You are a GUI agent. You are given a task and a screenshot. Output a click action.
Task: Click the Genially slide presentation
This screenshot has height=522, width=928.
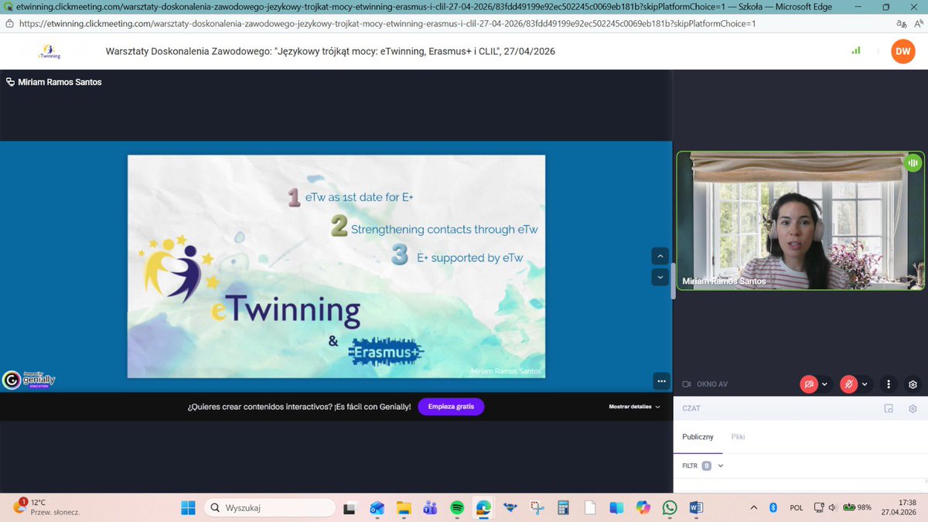tap(336, 266)
